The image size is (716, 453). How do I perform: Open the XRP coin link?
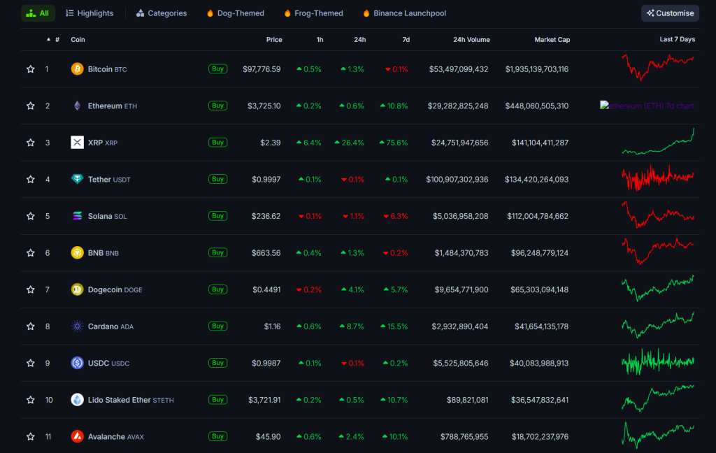click(x=103, y=143)
